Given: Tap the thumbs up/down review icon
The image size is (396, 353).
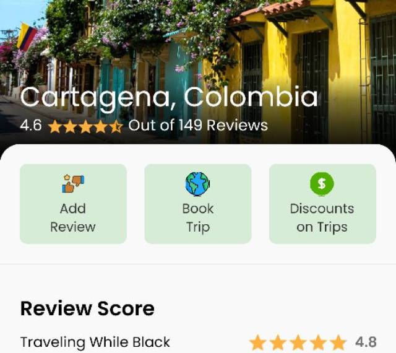Looking at the screenshot, I should pos(73,183).
